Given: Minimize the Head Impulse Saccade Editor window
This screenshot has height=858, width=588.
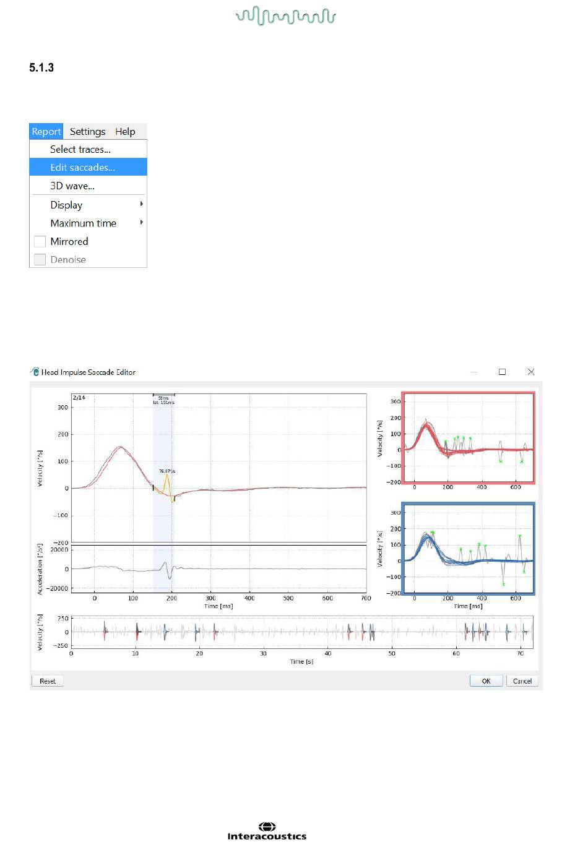Looking at the screenshot, I should 474,372.
